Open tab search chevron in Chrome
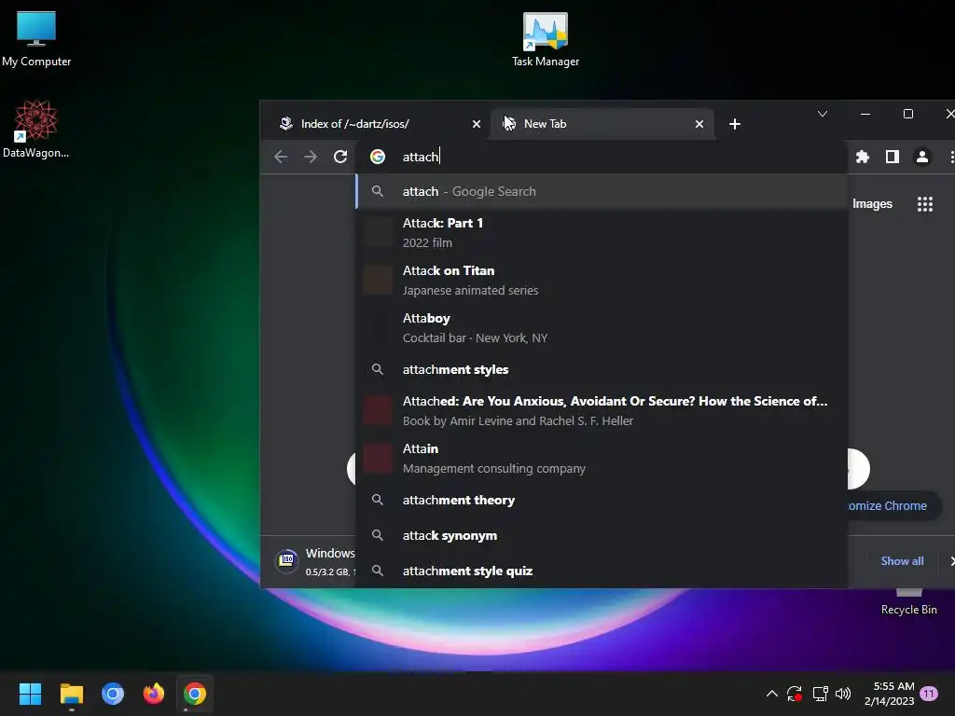 pyautogui.click(x=823, y=114)
